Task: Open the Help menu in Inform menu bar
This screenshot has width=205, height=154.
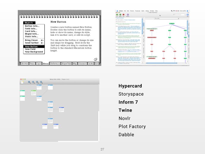Action: [157, 11]
